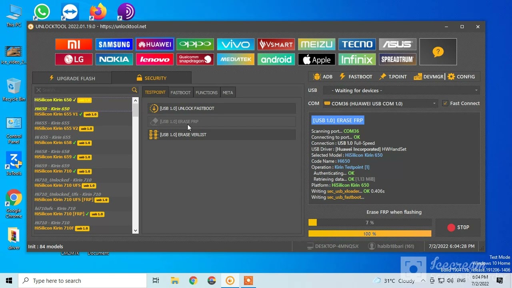Open the COM port dropdown
512x288 pixels.
[x=380, y=104]
